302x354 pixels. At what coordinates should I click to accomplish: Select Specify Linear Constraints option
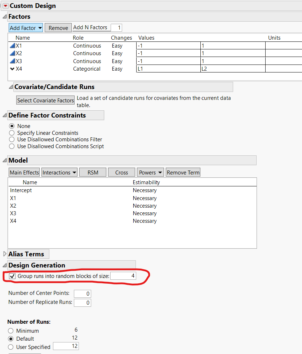[12, 133]
